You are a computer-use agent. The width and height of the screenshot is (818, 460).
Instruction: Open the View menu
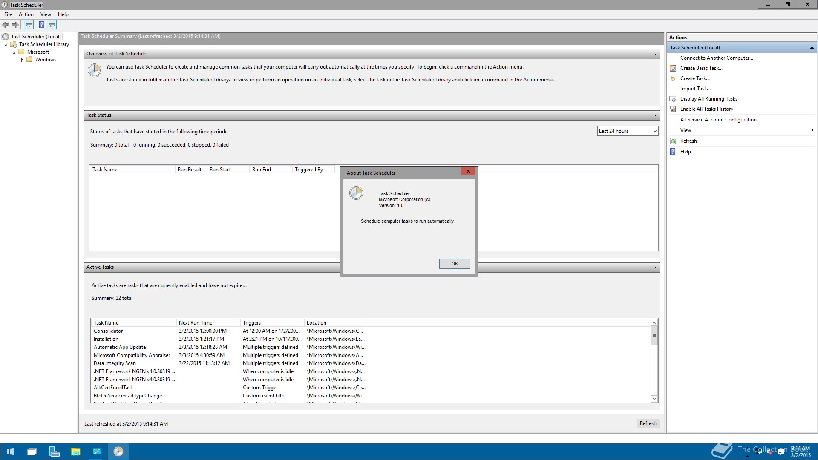coord(46,14)
